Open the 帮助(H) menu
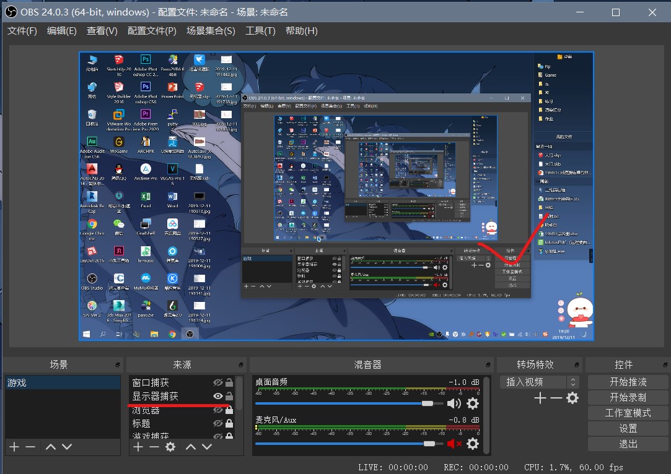This screenshot has width=671, height=474. pyautogui.click(x=301, y=31)
